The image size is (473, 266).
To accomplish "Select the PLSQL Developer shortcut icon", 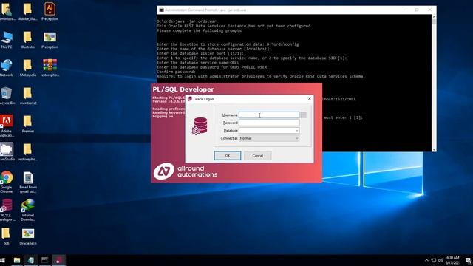I will click(x=7, y=210).
